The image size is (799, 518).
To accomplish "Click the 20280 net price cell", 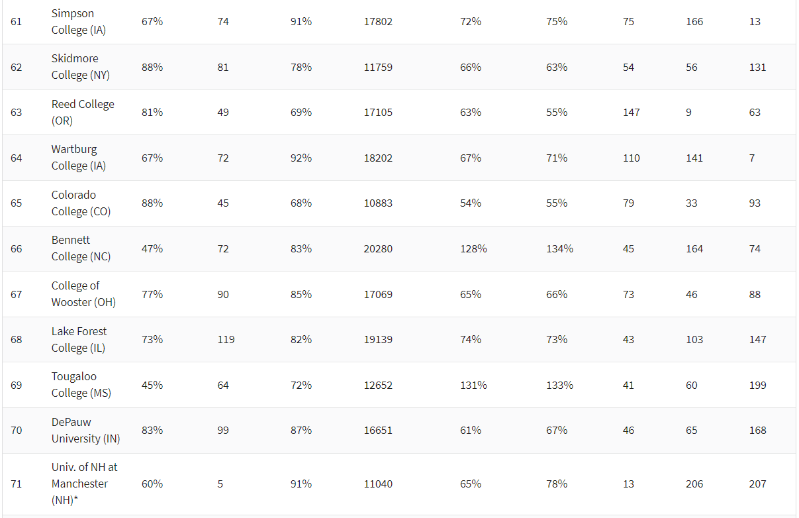I will pos(378,249).
